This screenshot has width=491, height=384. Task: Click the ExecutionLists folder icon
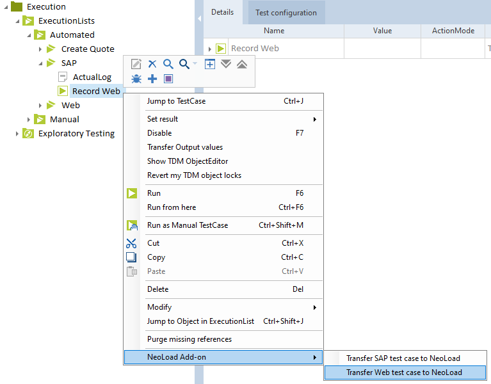pyautogui.click(x=28, y=20)
